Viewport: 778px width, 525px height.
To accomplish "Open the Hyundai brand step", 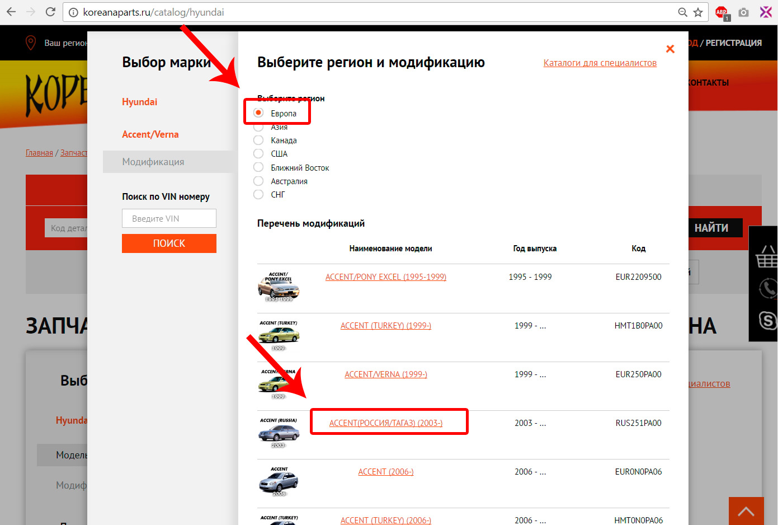I will (x=140, y=102).
